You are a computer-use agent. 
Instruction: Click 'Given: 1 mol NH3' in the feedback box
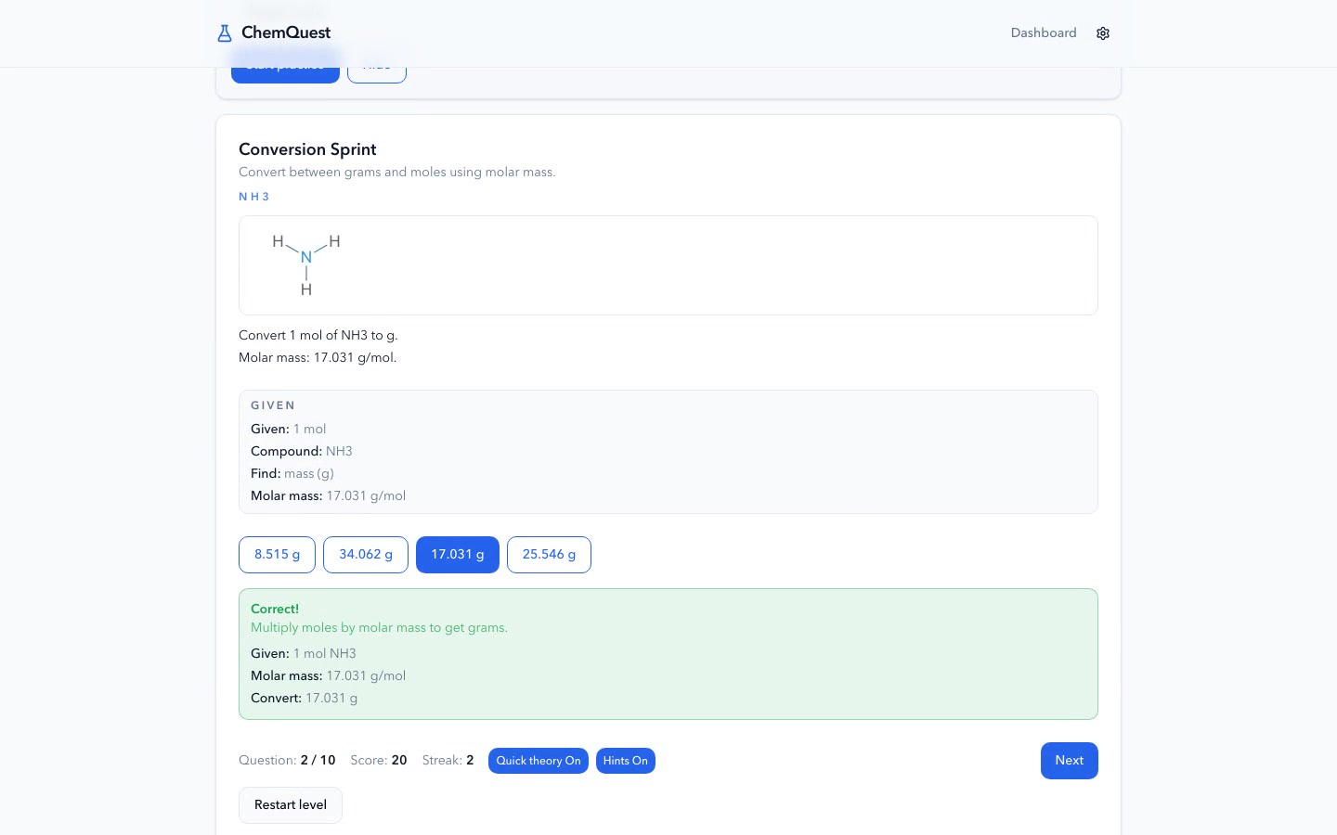[x=304, y=654]
